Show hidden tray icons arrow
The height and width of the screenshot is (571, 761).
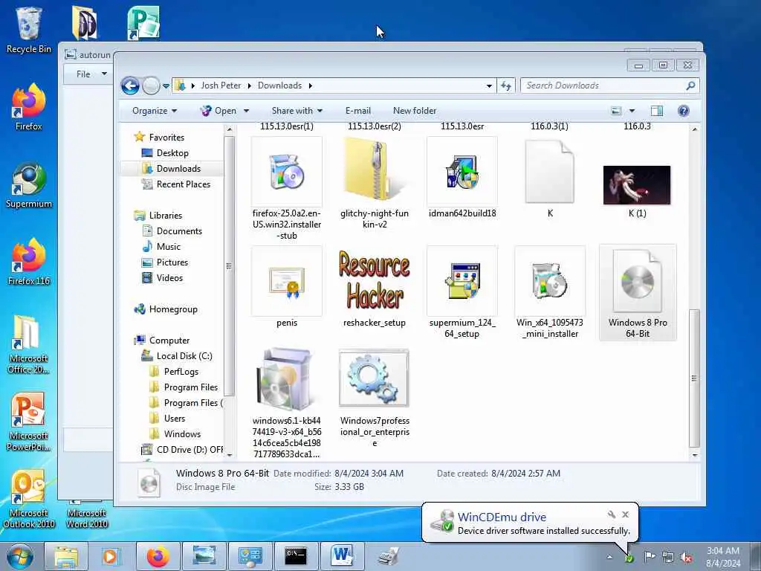coord(609,557)
